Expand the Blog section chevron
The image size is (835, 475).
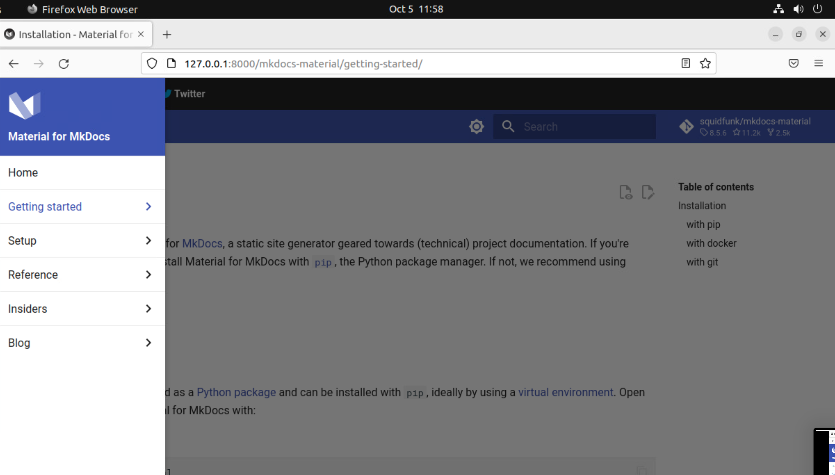tap(149, 343)
